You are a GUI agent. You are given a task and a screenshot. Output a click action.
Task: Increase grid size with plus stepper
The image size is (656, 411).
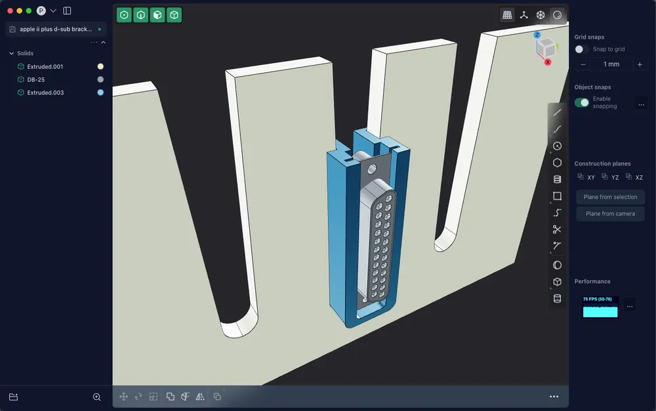pyautogui.click(x=640, y=64)
